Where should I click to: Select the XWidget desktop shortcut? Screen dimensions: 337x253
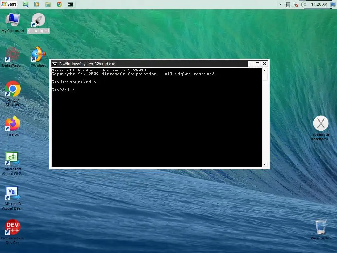click(x=38, y=57)
